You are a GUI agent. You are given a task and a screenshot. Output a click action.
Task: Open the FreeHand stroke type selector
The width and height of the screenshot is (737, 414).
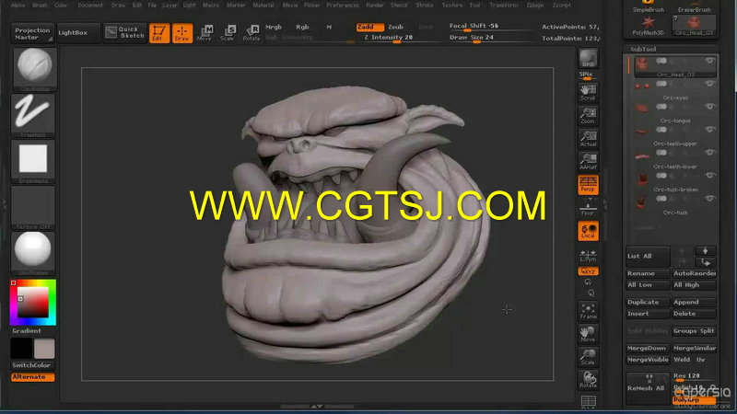point(33,115)
